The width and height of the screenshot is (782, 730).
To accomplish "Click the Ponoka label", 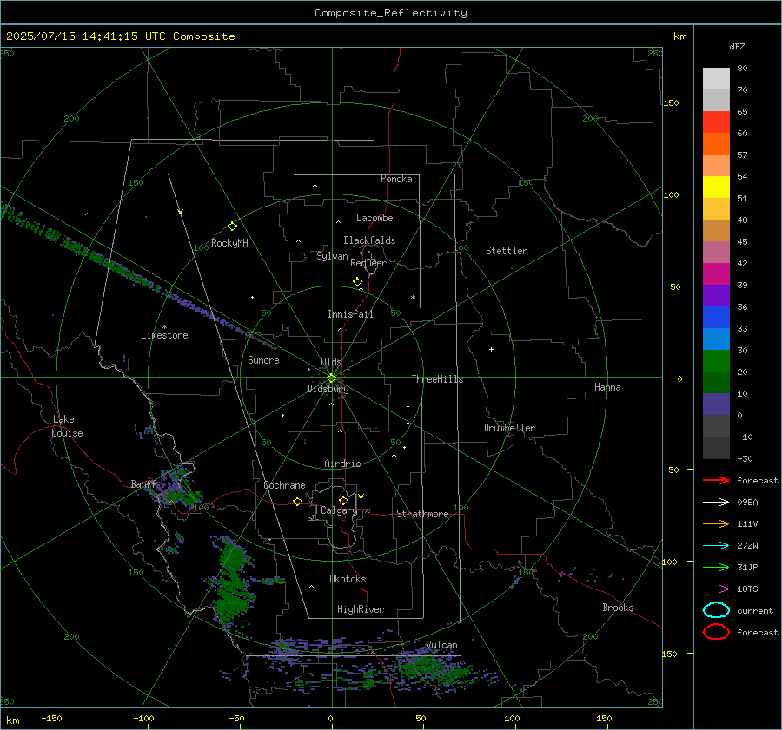I will (x=396, y=179).
